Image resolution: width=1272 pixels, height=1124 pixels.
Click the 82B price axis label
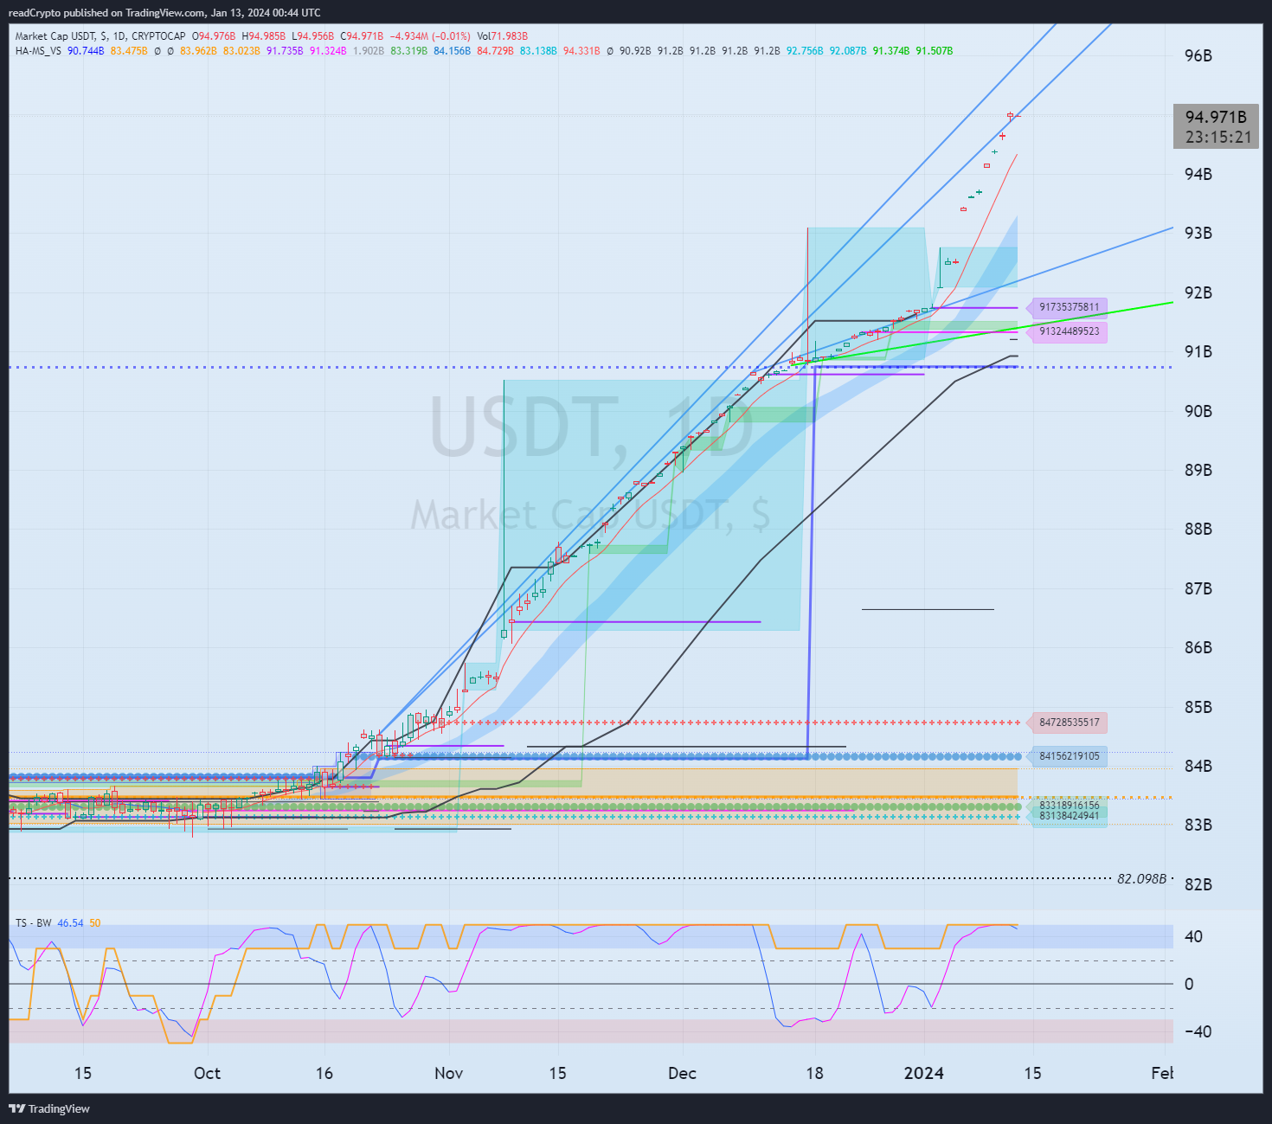pos(1198,884)
